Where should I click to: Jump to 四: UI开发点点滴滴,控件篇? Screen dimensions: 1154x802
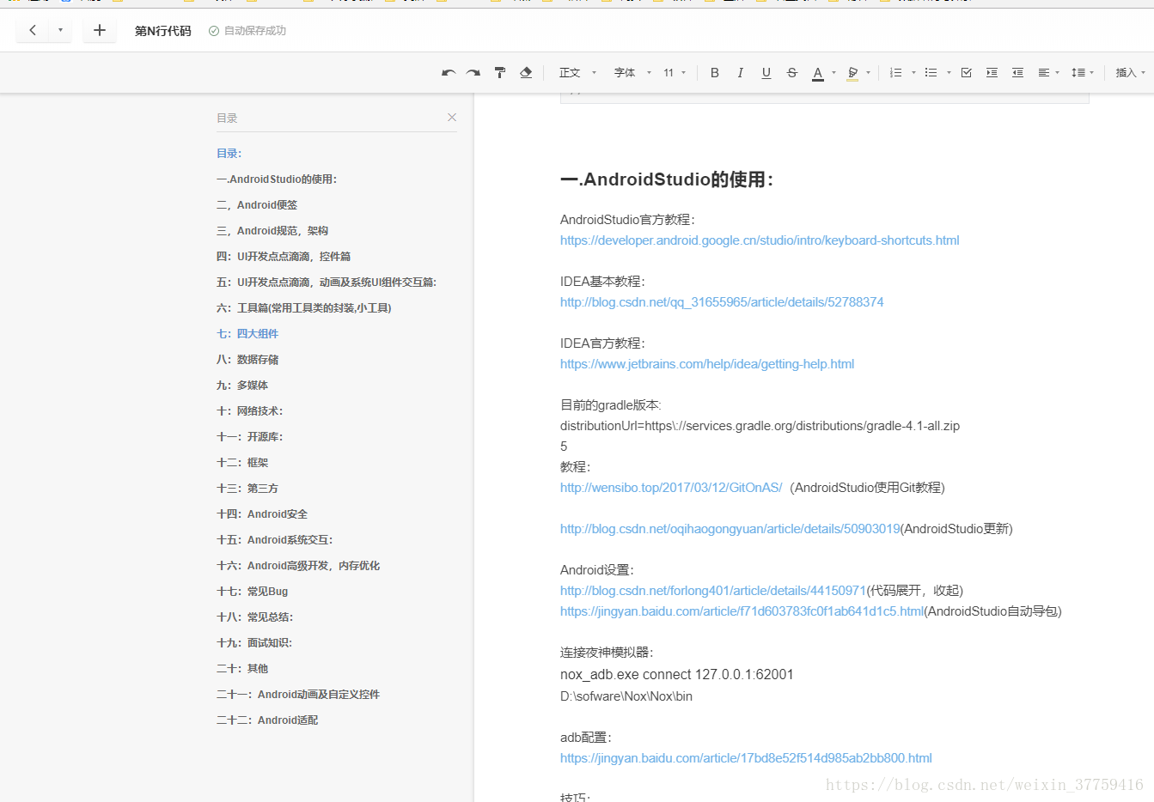click(284, 257)
